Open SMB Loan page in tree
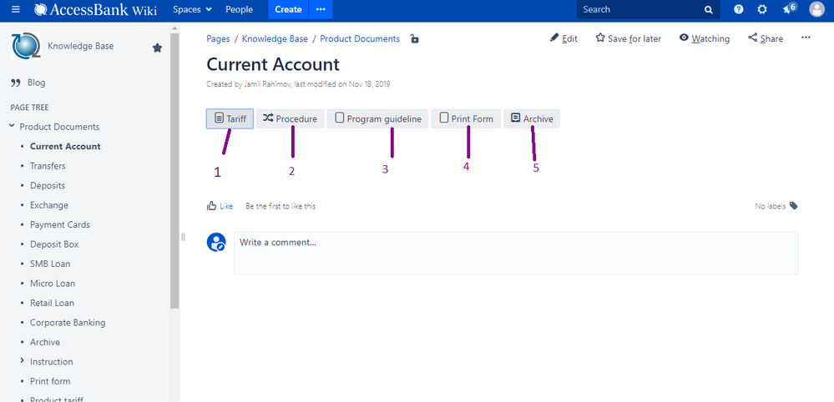Screen dimensions: 834x402 (50, 264)
